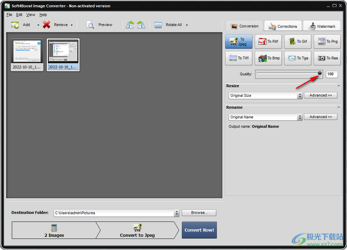This screenshot has height=250, width=347.
Task: Click the Rotate All folder icon
Action: [158, 25]
